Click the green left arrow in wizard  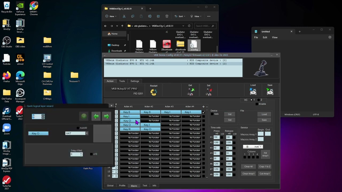click(96, 116)
